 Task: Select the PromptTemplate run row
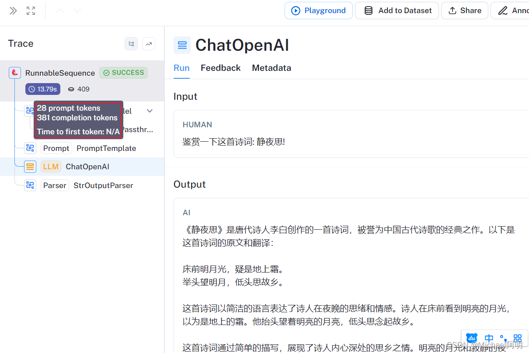click(82, 148)
